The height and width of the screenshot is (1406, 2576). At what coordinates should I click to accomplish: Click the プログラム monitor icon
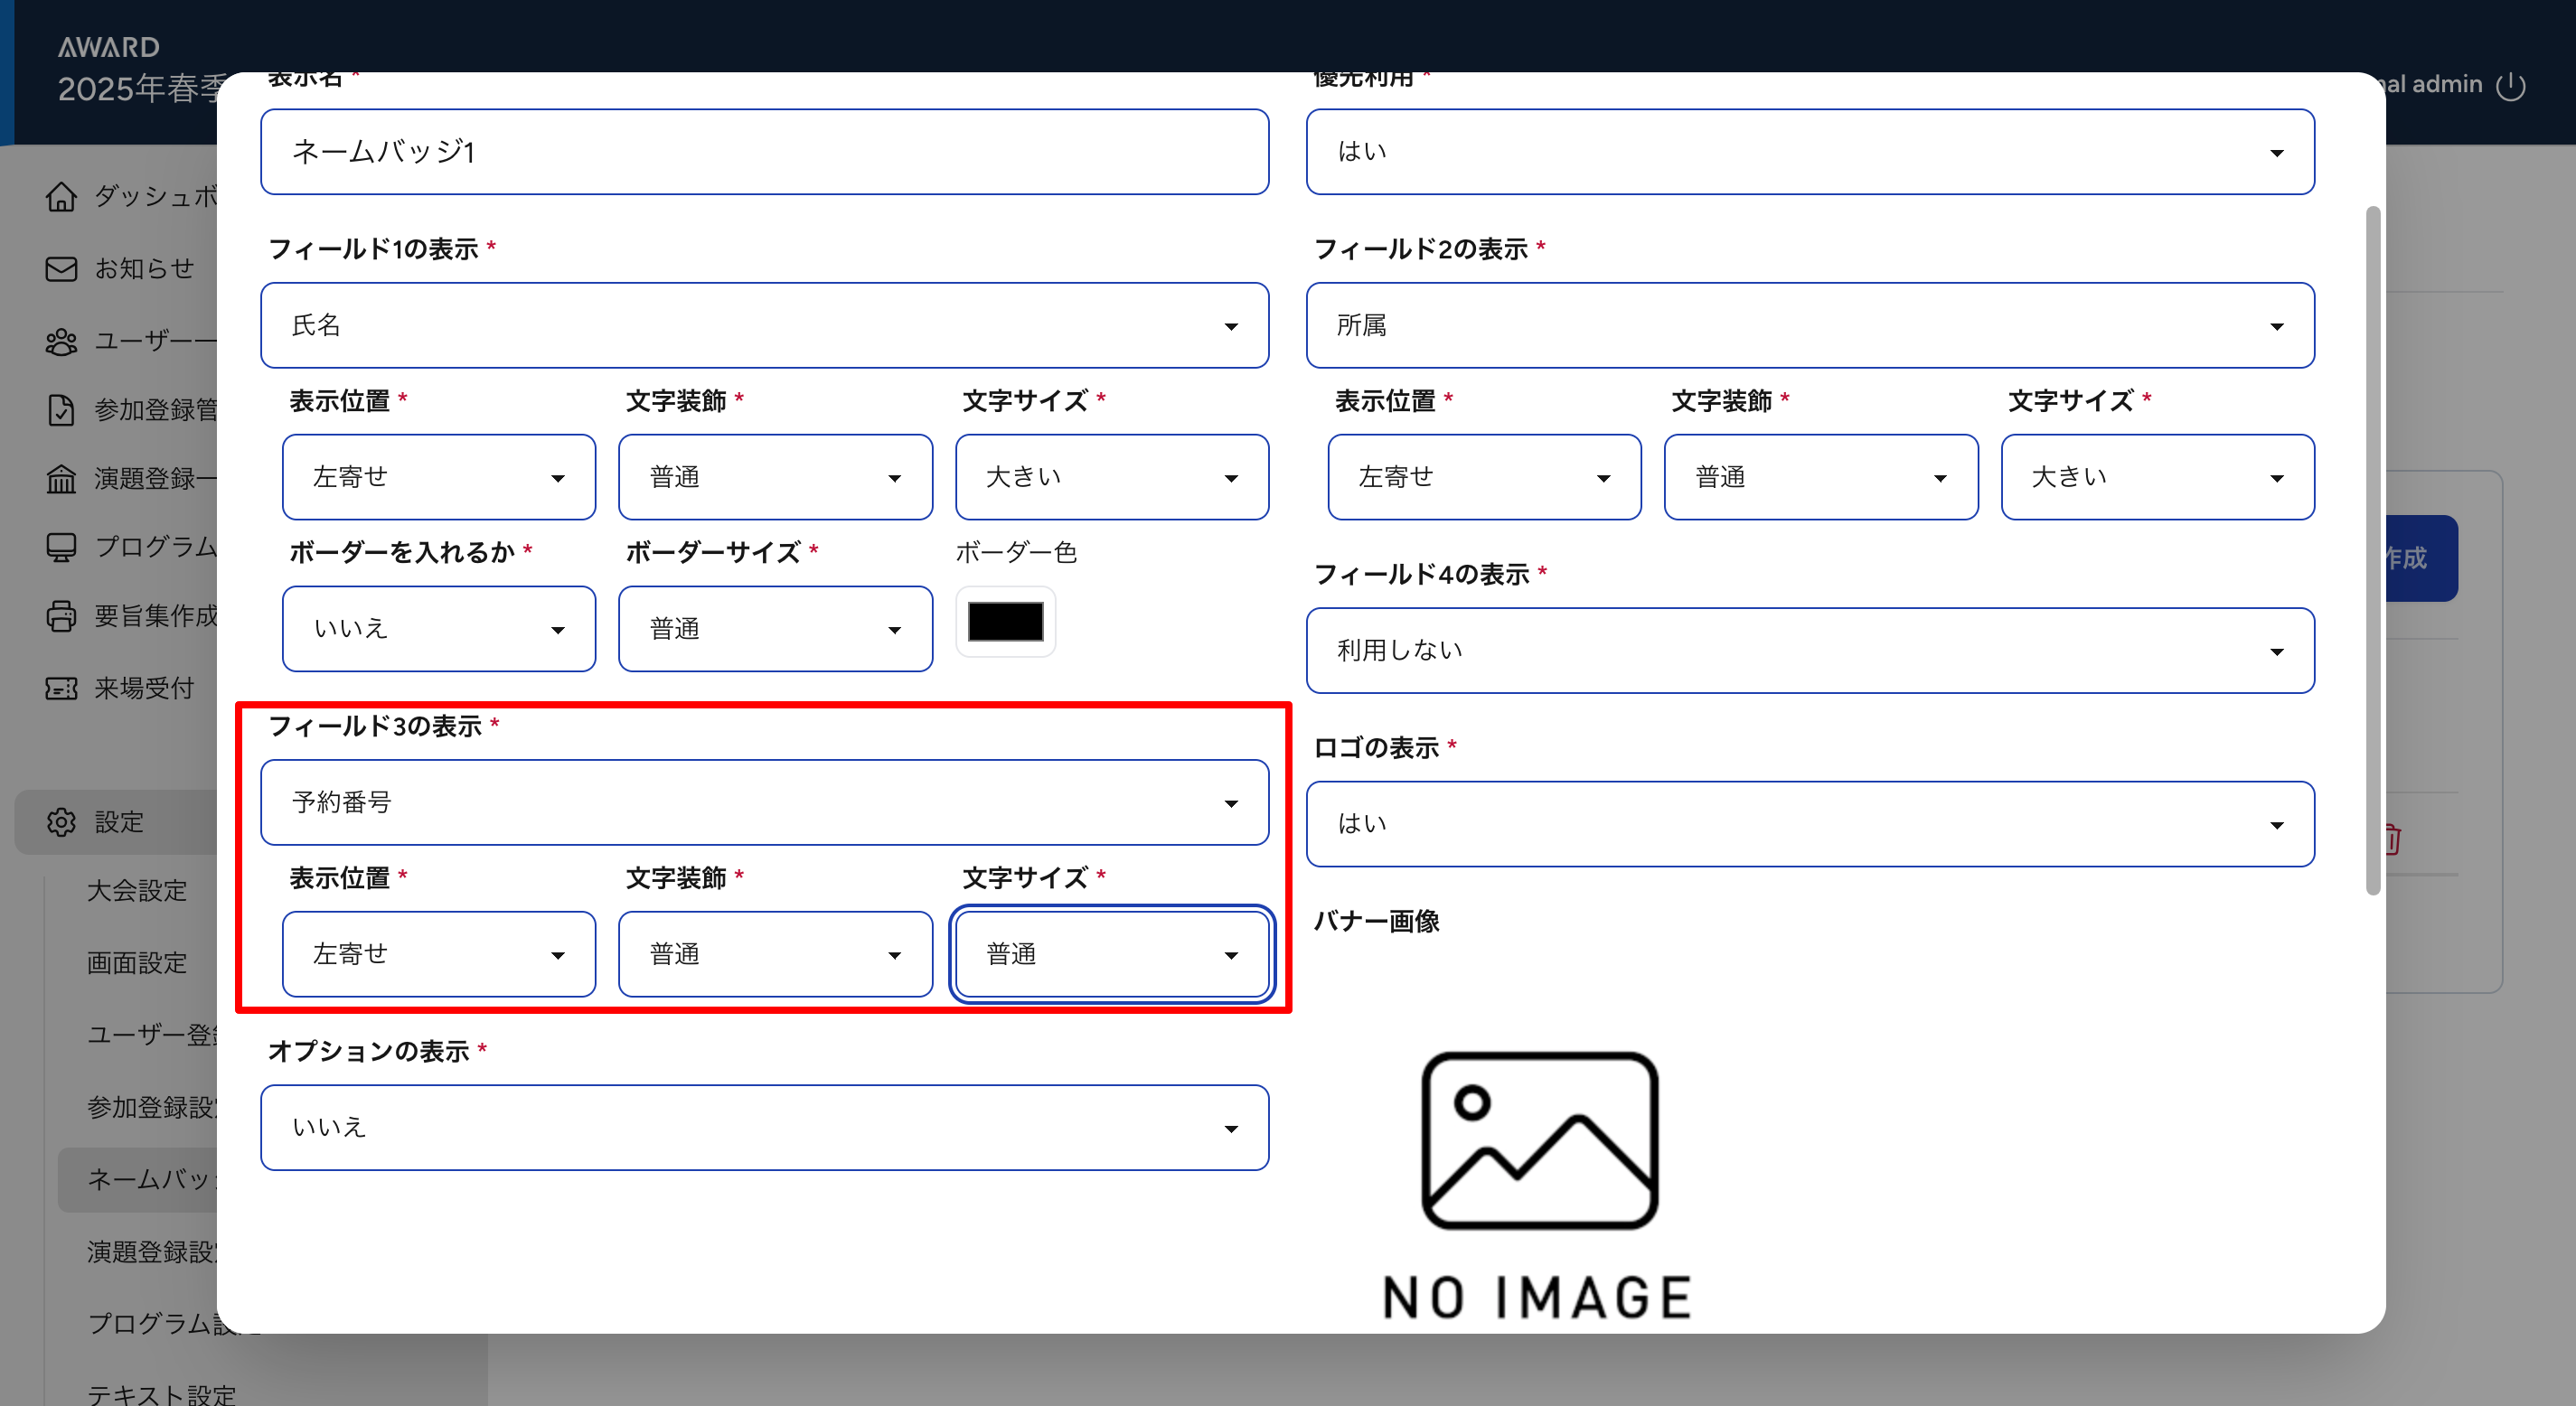[x=61, y=547]
